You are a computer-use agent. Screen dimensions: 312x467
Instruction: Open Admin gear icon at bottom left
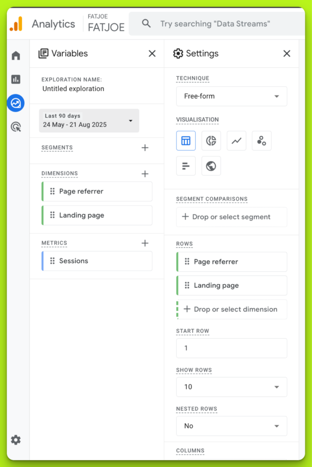tap(16, 440)
